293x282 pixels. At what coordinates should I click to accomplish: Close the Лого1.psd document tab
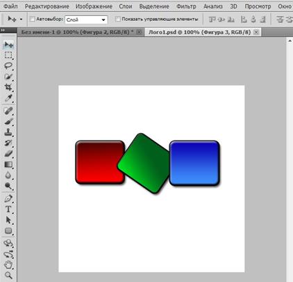(x=256, y=32)
